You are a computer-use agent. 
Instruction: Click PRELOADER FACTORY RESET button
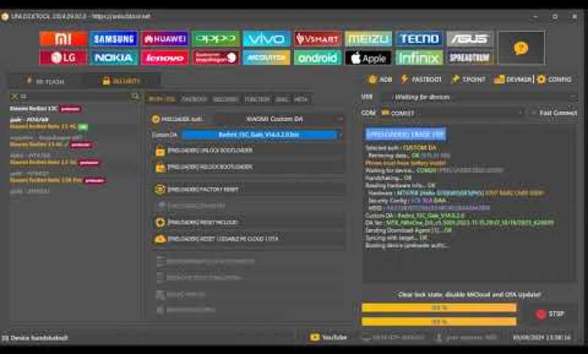point(248,190)
